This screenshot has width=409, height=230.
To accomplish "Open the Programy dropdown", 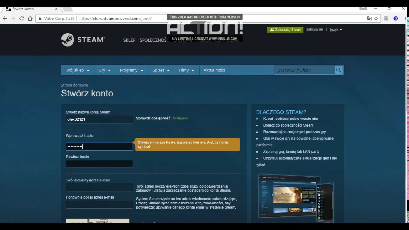I will (x=132, y=70).
